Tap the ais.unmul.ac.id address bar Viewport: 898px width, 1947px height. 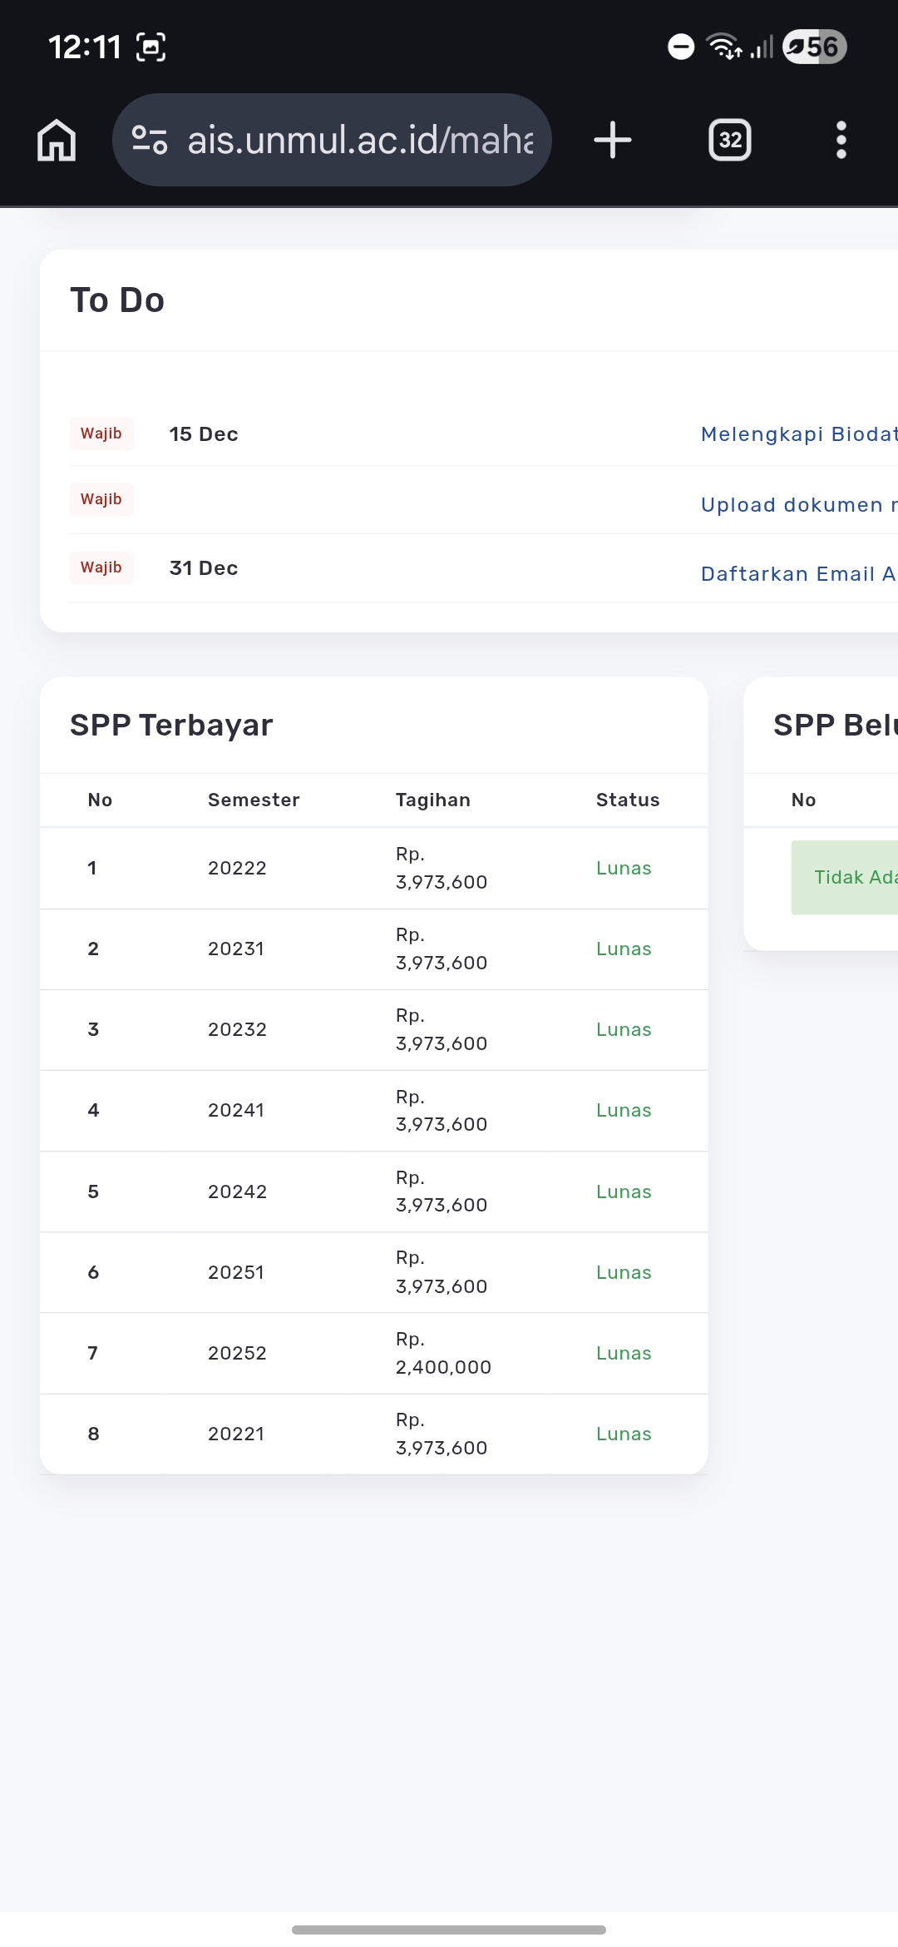[x=359, y=140]
